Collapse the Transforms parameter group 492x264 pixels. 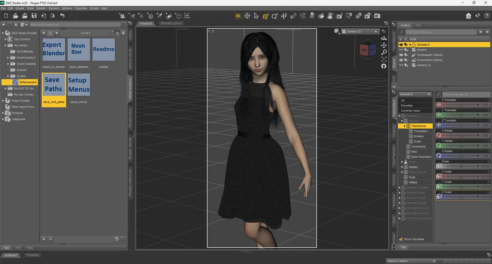404,126
